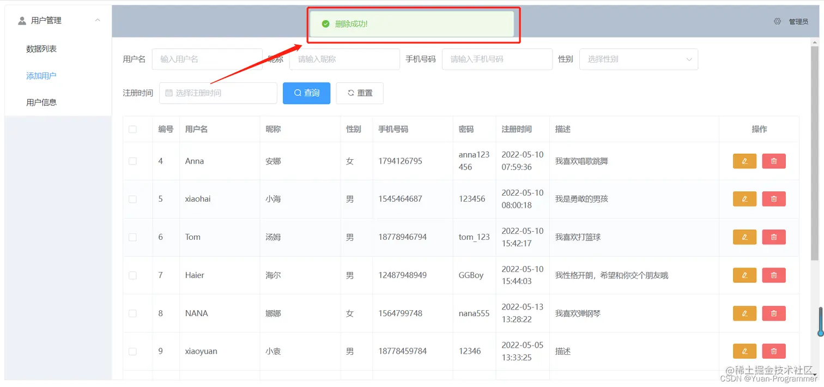Click password cell tom_123
This screenshot has width=824, height=387.
click(x=474, y=237)
